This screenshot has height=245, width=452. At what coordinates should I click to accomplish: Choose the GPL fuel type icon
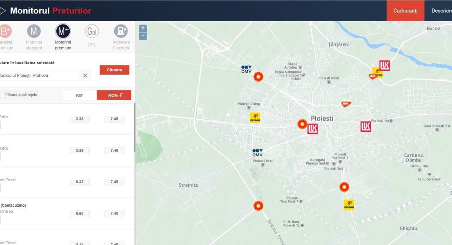92,31
